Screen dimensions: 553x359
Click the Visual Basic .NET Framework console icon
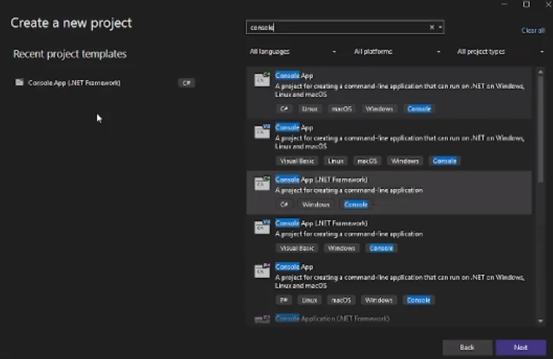tap(262, 227)
